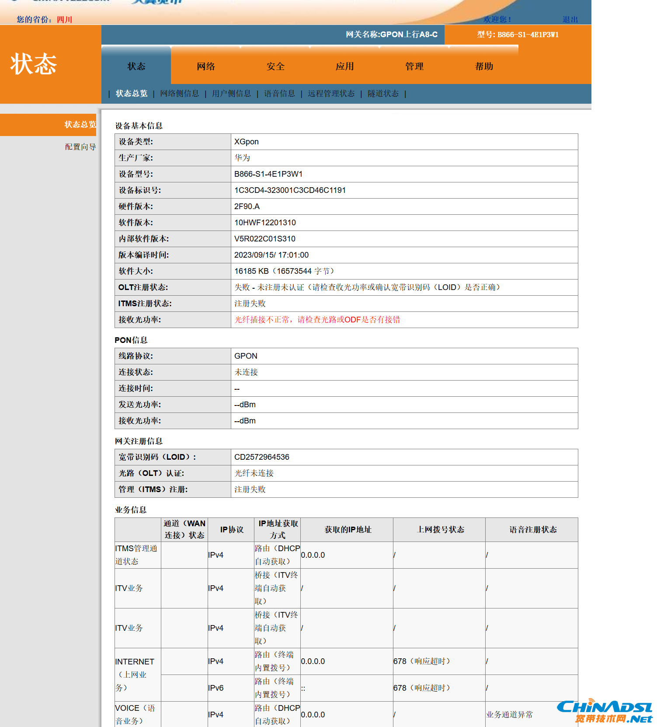
Task: Click the OLT registration failure message
Action: click(367, 287)
